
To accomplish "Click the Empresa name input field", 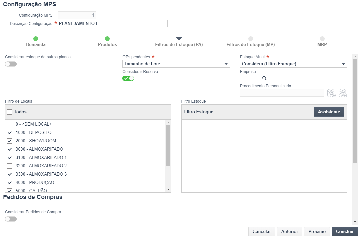I will click(308, 79).
